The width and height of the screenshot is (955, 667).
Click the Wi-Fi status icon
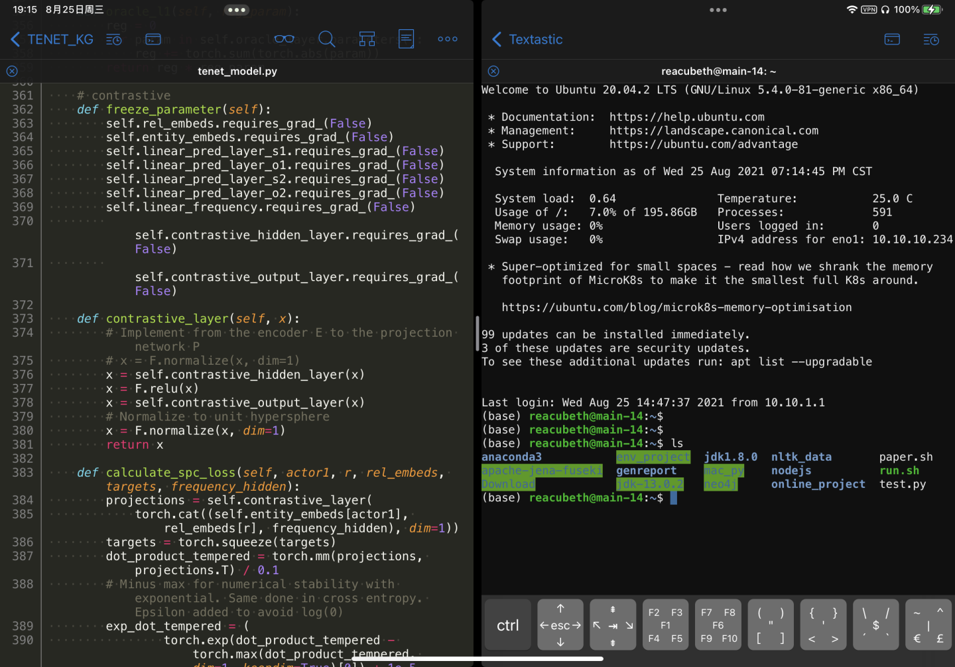[x=852, y=9]
